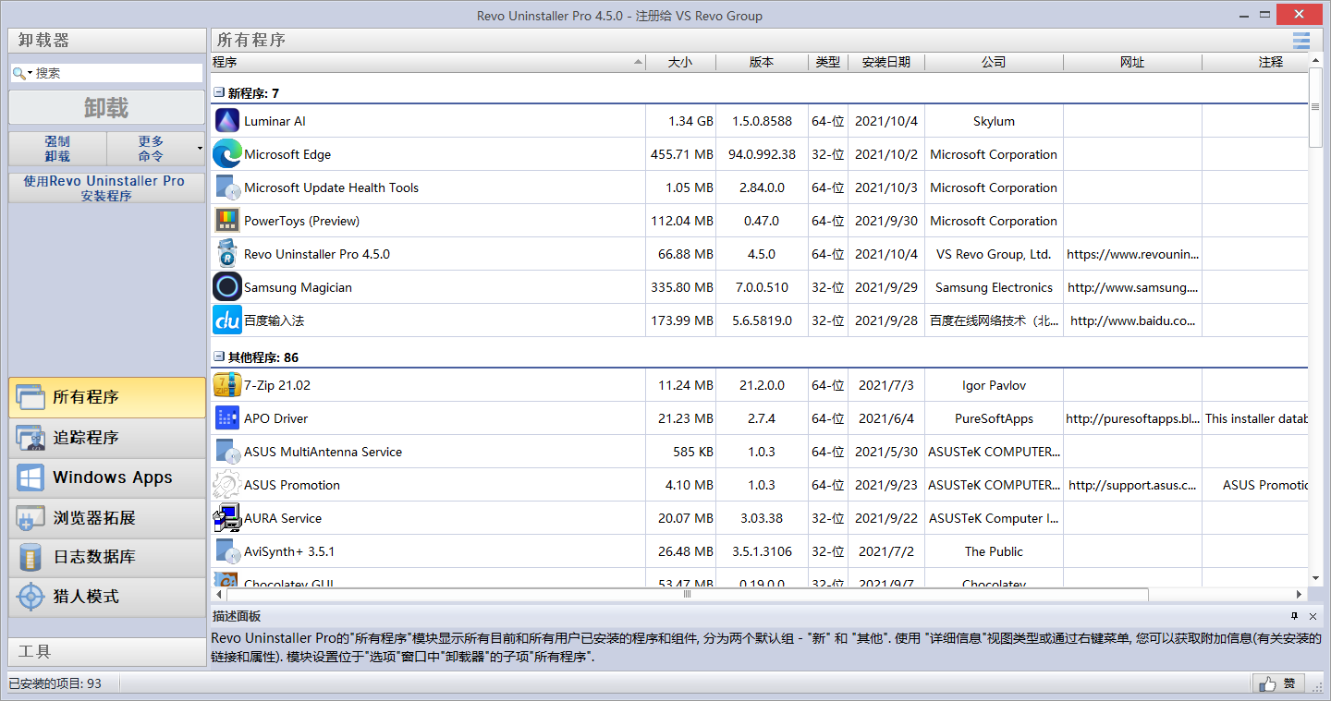Viewport: 1331px width, 701px height.
Task: Collapse the 其他程序: 86 group
Action: point(218,357)
